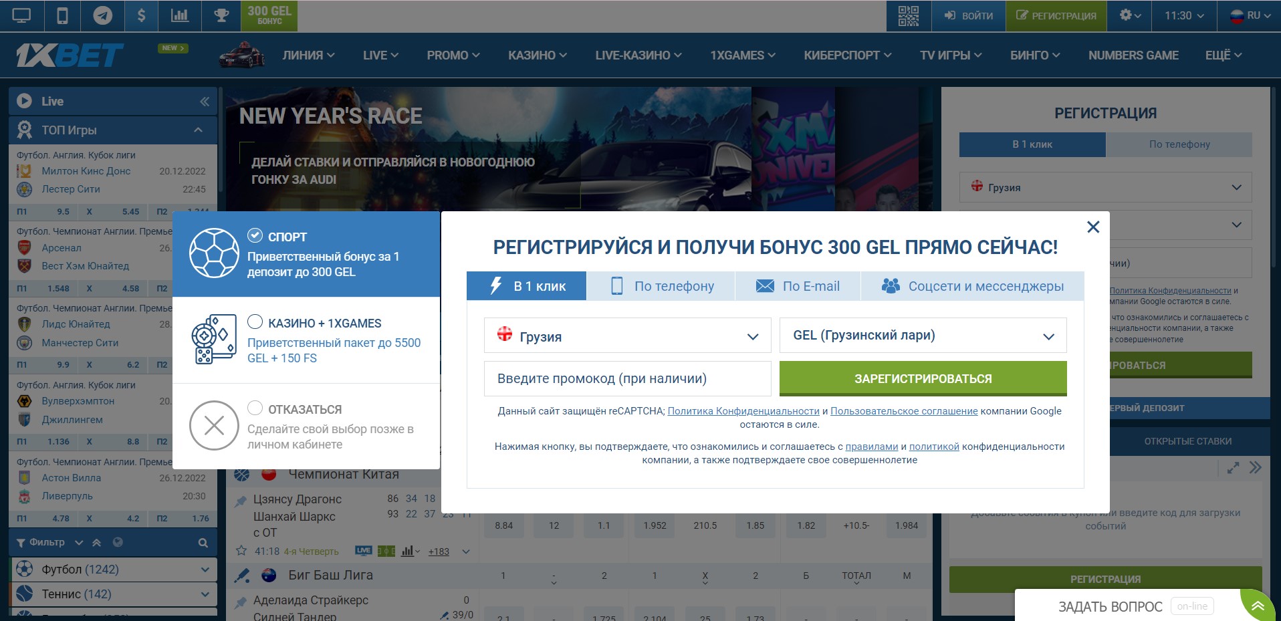Switch to По E-mail tab
1281x621 pixels.
[x=798, y=286]
